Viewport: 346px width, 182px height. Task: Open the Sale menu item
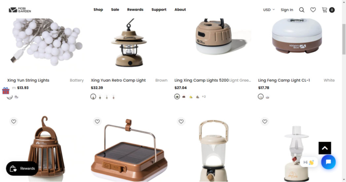[x=115, y=10]
